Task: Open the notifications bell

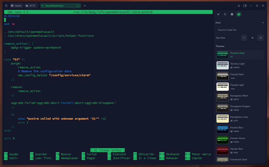Action: [239, 5]
